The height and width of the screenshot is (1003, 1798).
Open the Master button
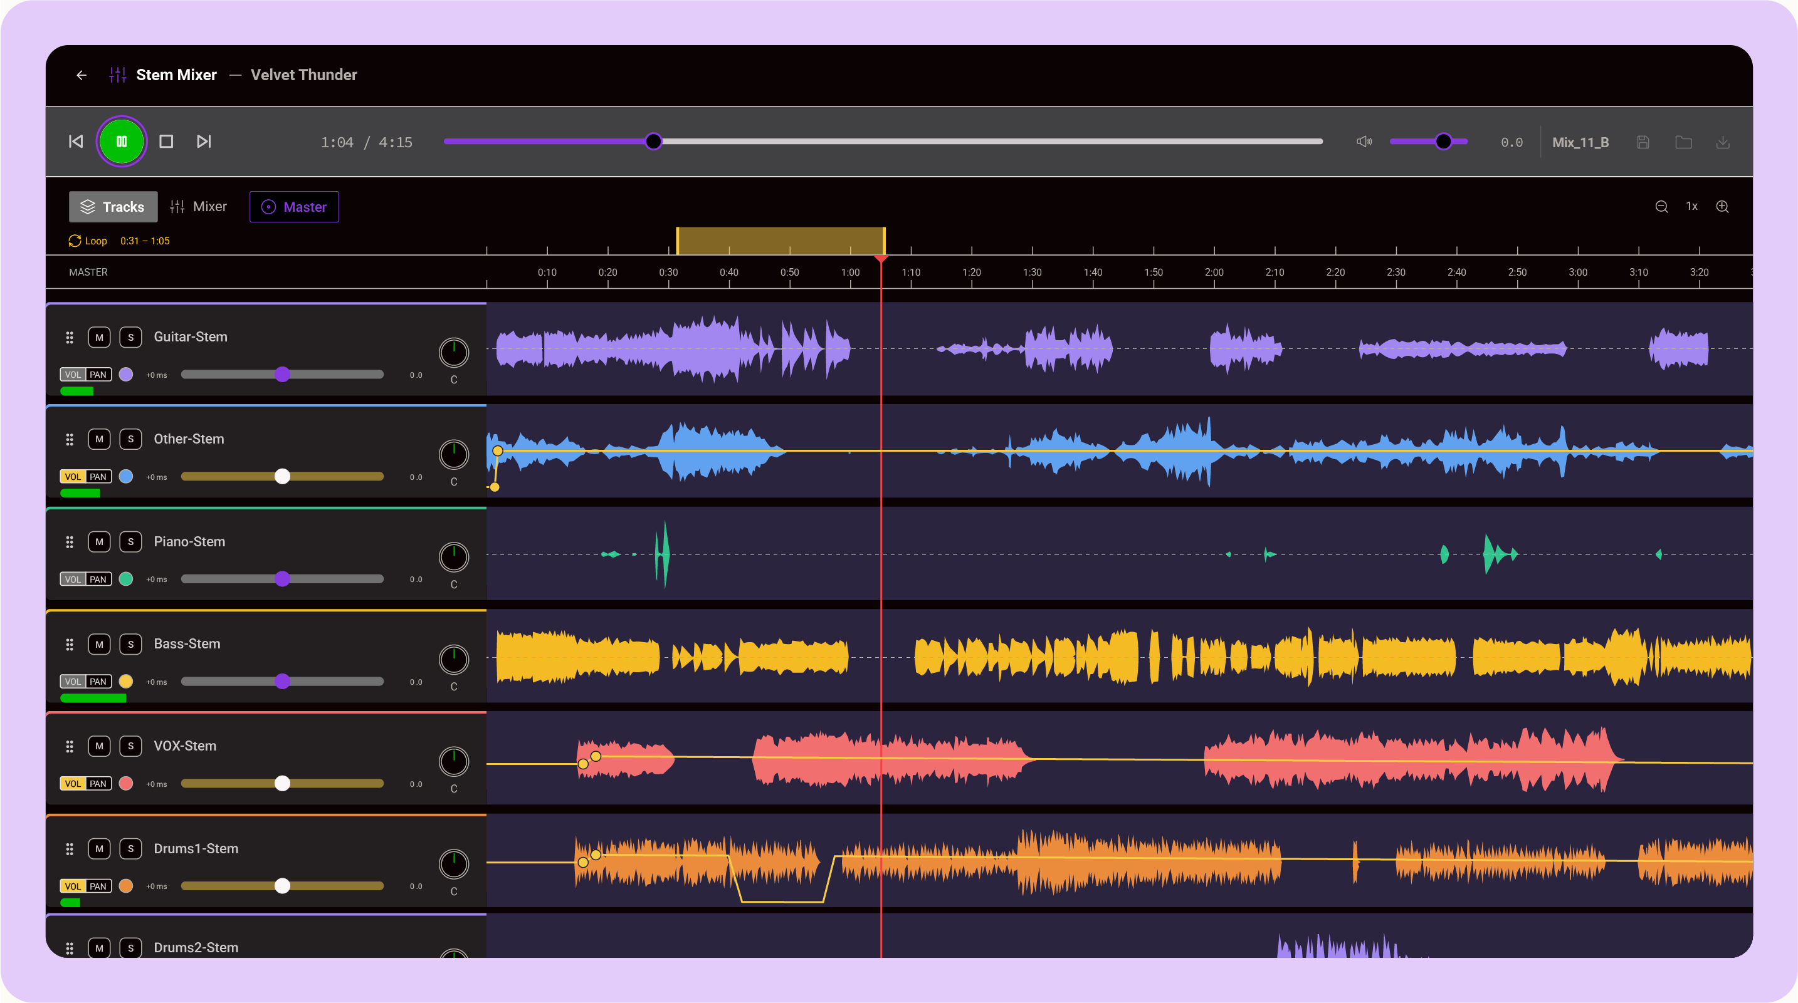pyautogui.click(x=294, y=207)
